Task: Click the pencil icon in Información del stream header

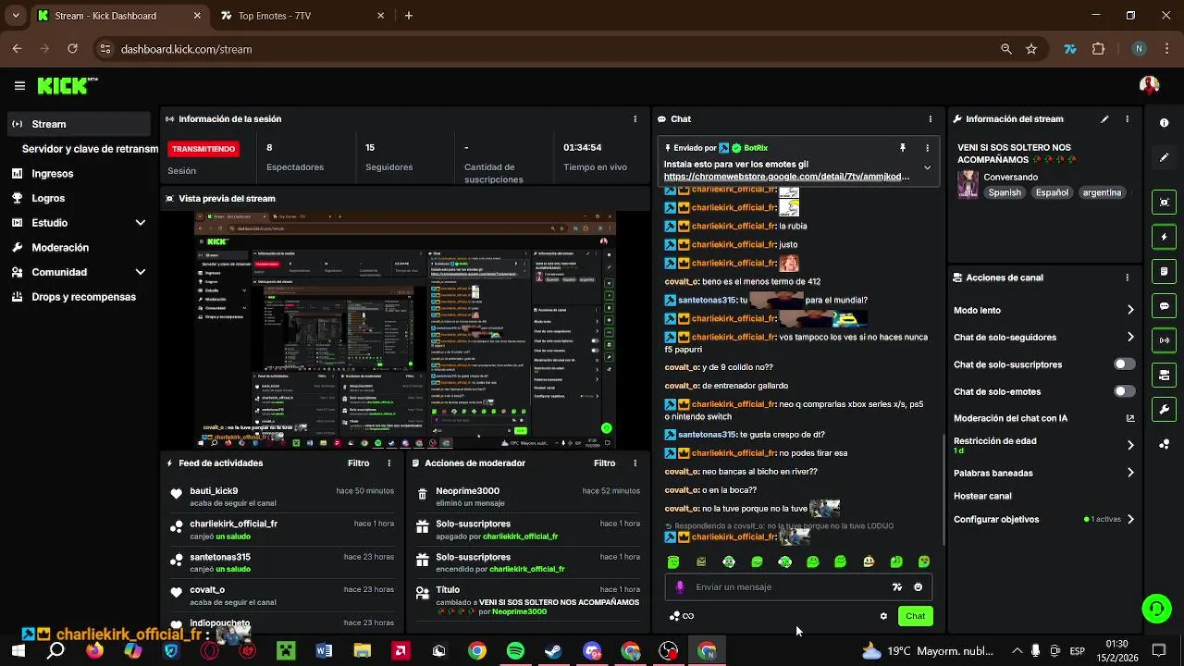Action: point(1104,119)
